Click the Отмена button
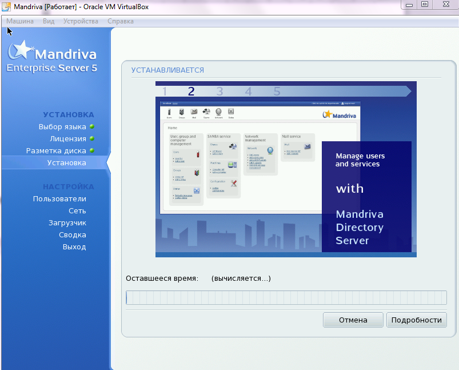459x370 pixels. pos(353,320)
